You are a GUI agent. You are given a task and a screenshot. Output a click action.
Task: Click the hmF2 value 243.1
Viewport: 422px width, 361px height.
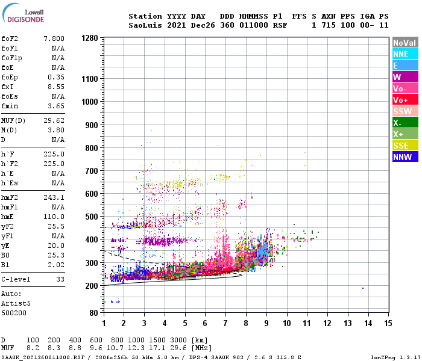point(54,198)
